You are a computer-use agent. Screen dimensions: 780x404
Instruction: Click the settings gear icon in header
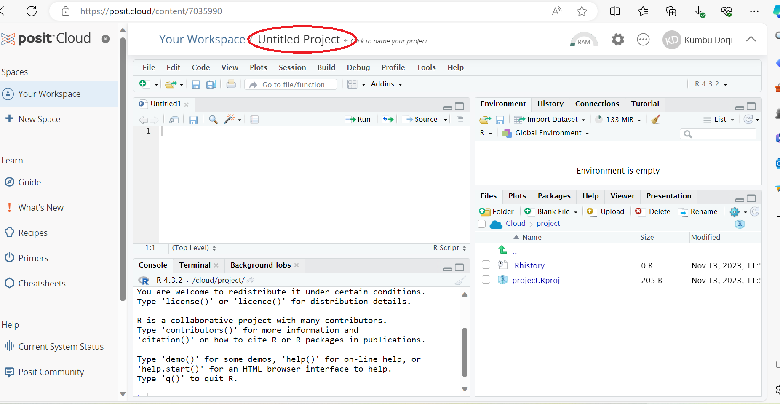[618, 40]
